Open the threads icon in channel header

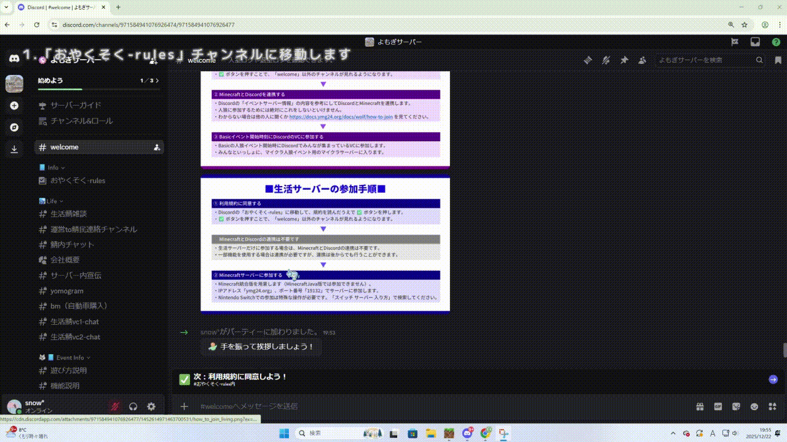coord(588,60)
